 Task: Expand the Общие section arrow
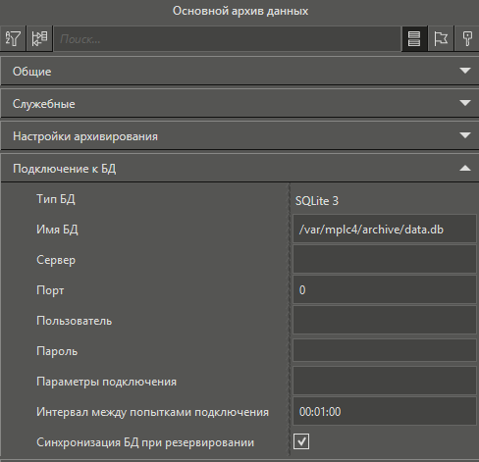[x=465, y=71]
